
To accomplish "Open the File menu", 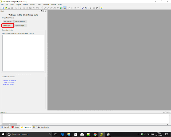I will click(x=2, y=5).
